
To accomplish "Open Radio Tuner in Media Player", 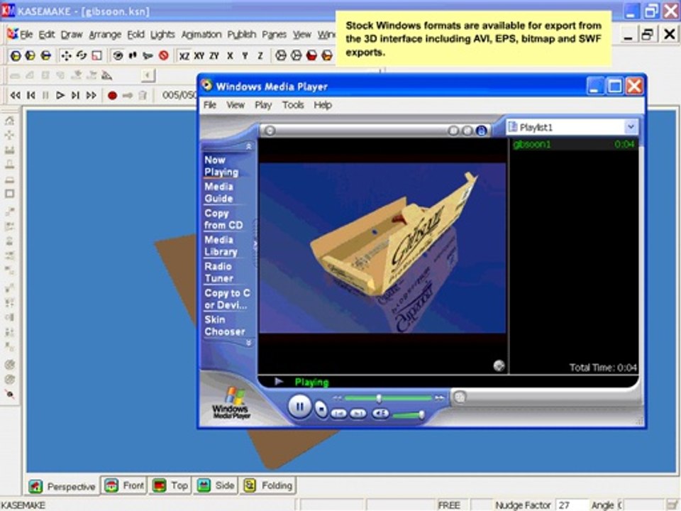I will [219, 272].
